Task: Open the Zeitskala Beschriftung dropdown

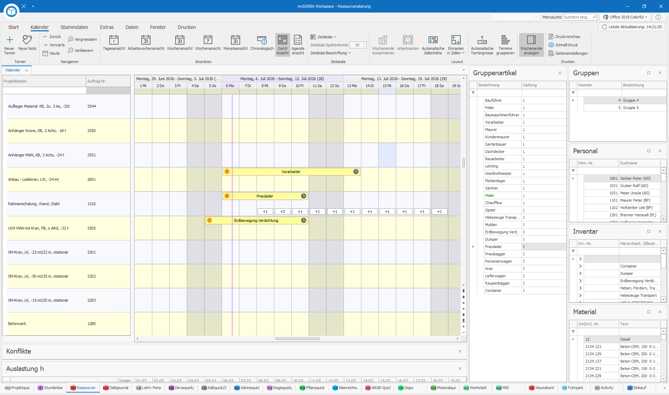Action: (x=330, y=53)
